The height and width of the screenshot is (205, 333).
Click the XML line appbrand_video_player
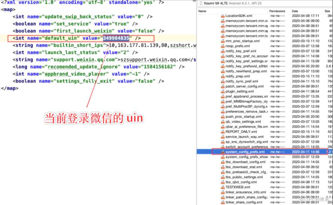coord(81,74)
